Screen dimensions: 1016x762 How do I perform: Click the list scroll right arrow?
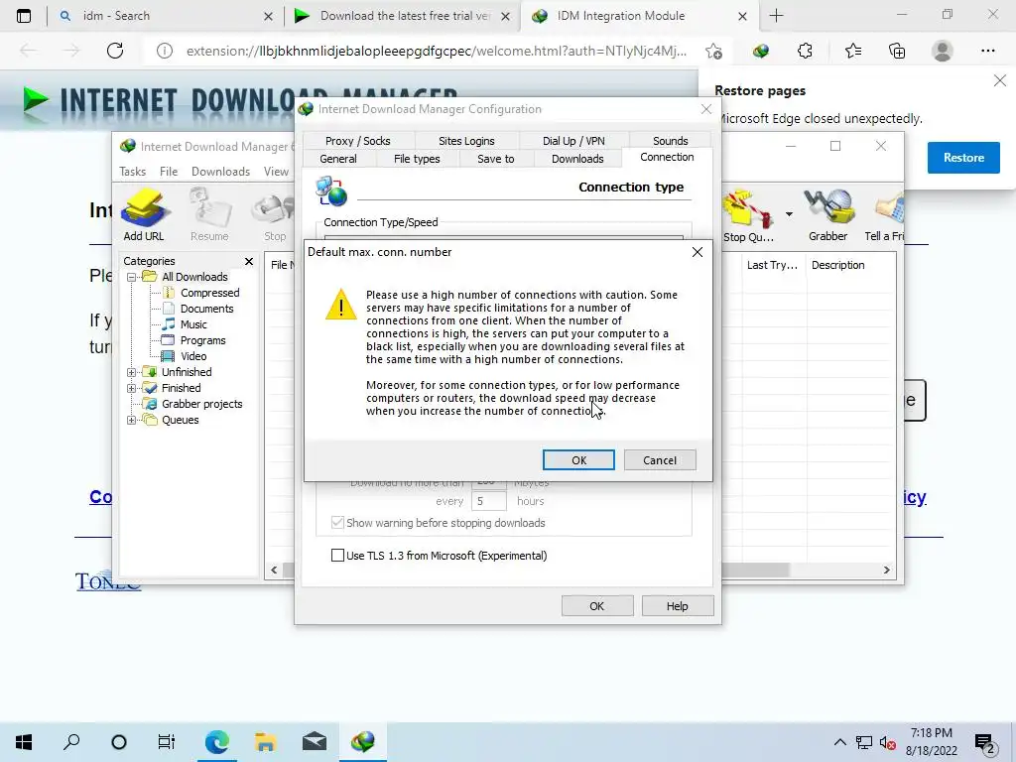point(886,571)
